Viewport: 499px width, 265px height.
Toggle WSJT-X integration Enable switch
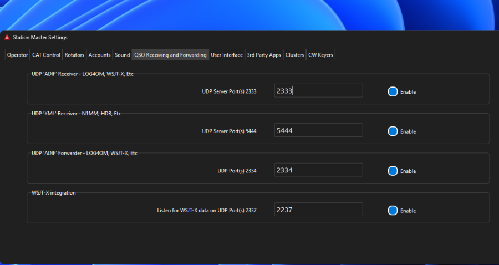coord(393,211)
